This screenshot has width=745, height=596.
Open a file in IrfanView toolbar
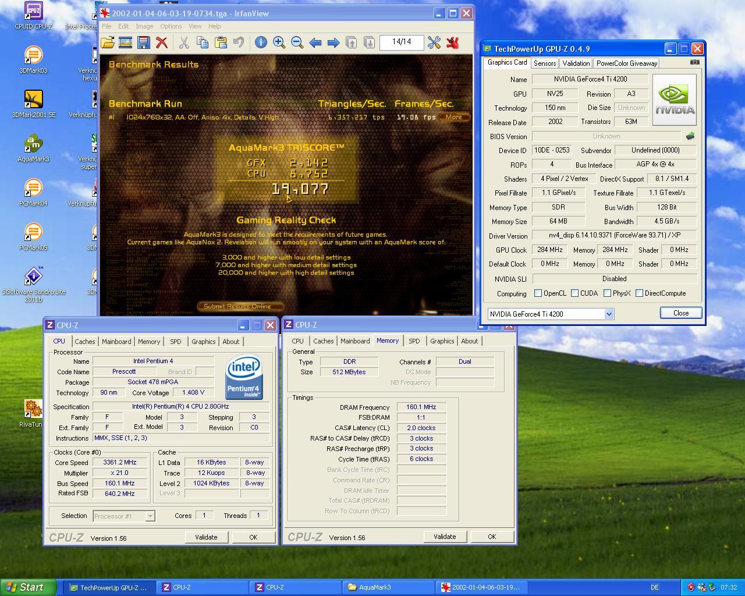[108, 42]
